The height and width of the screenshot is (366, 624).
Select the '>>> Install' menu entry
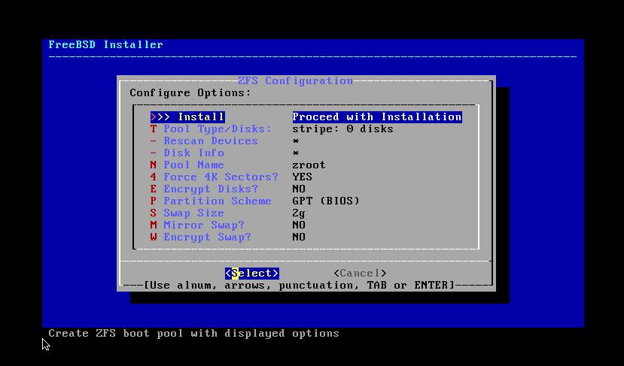[x=187, y=116]
